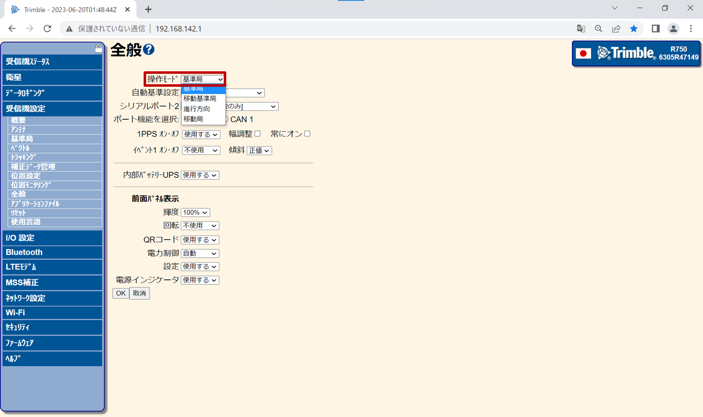This screenshot has height=417, width=703.
Task: Select 移動基準局 from the open mode list
Action: pos(200,99)
